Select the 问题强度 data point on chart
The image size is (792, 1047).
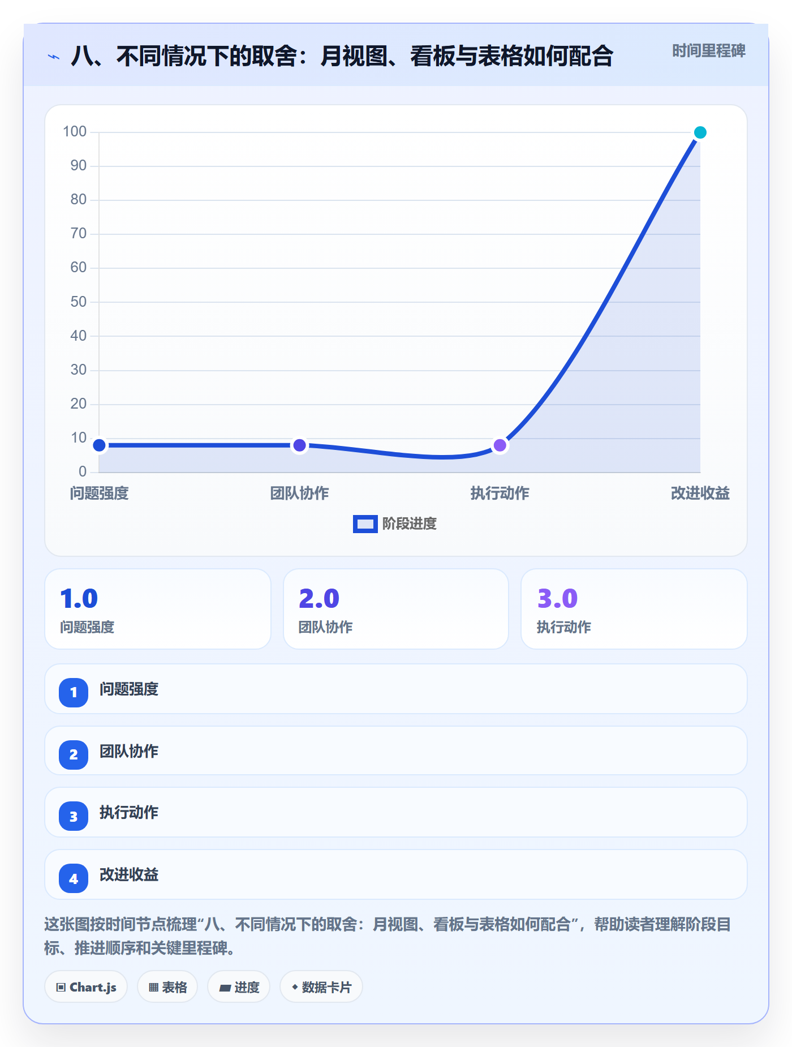pos(99,445)
